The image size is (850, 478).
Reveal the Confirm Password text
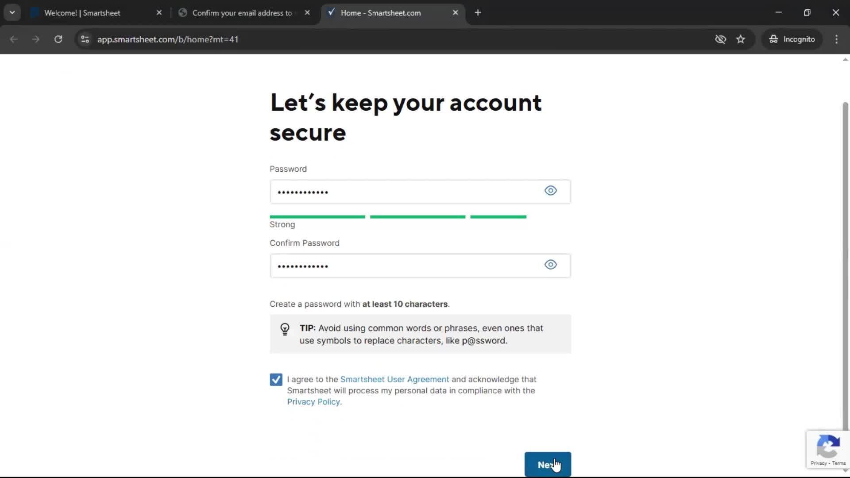coord(550,265)
